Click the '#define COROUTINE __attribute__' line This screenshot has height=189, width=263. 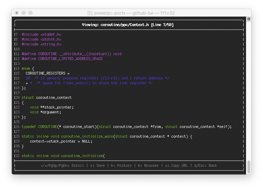[x=72, y=54]
